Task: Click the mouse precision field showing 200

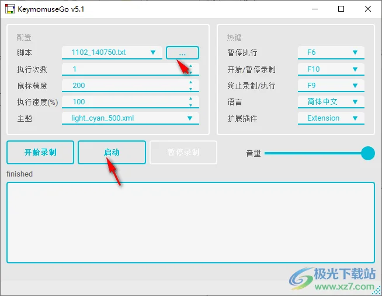Action: pyautogui.click(x=130, y=86)
